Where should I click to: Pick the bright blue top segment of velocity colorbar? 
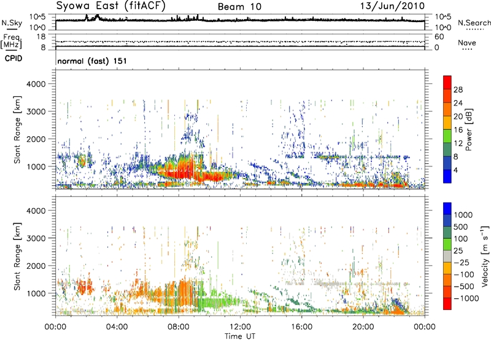point(447,209)
